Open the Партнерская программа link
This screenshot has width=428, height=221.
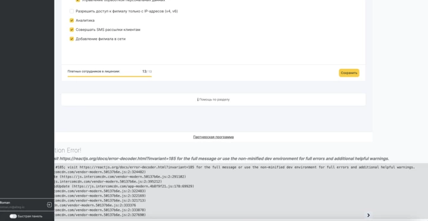tap(213, 137)
